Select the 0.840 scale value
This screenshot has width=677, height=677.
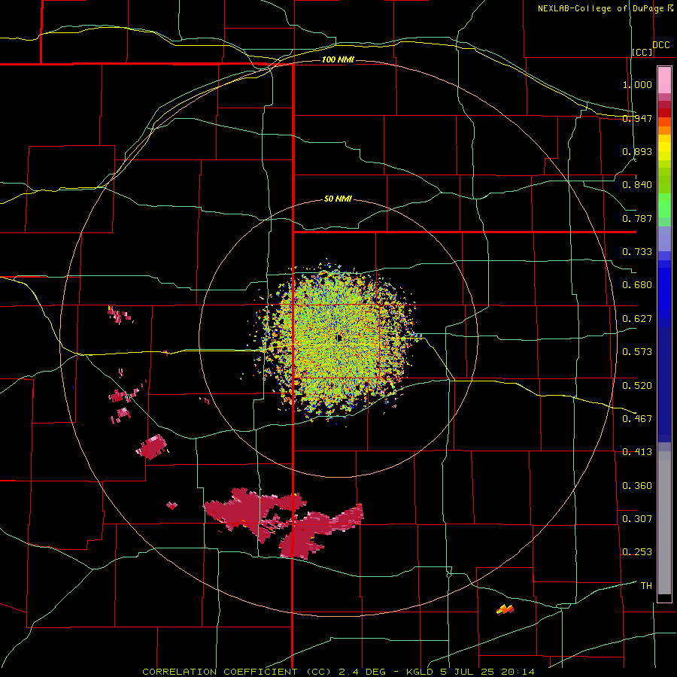coord(637,185)
